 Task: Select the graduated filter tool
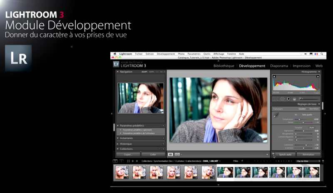click(295, 99)
